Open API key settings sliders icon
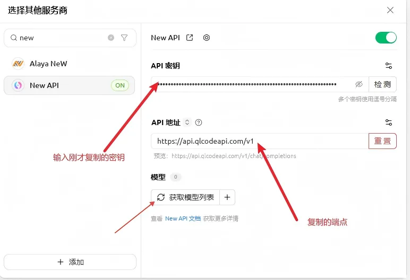 [389, 66]
